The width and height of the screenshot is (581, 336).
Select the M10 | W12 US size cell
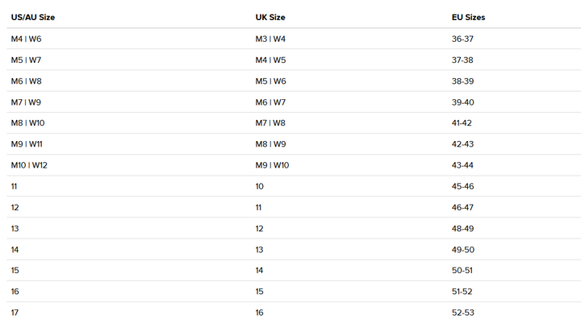(x=30, y=165)
